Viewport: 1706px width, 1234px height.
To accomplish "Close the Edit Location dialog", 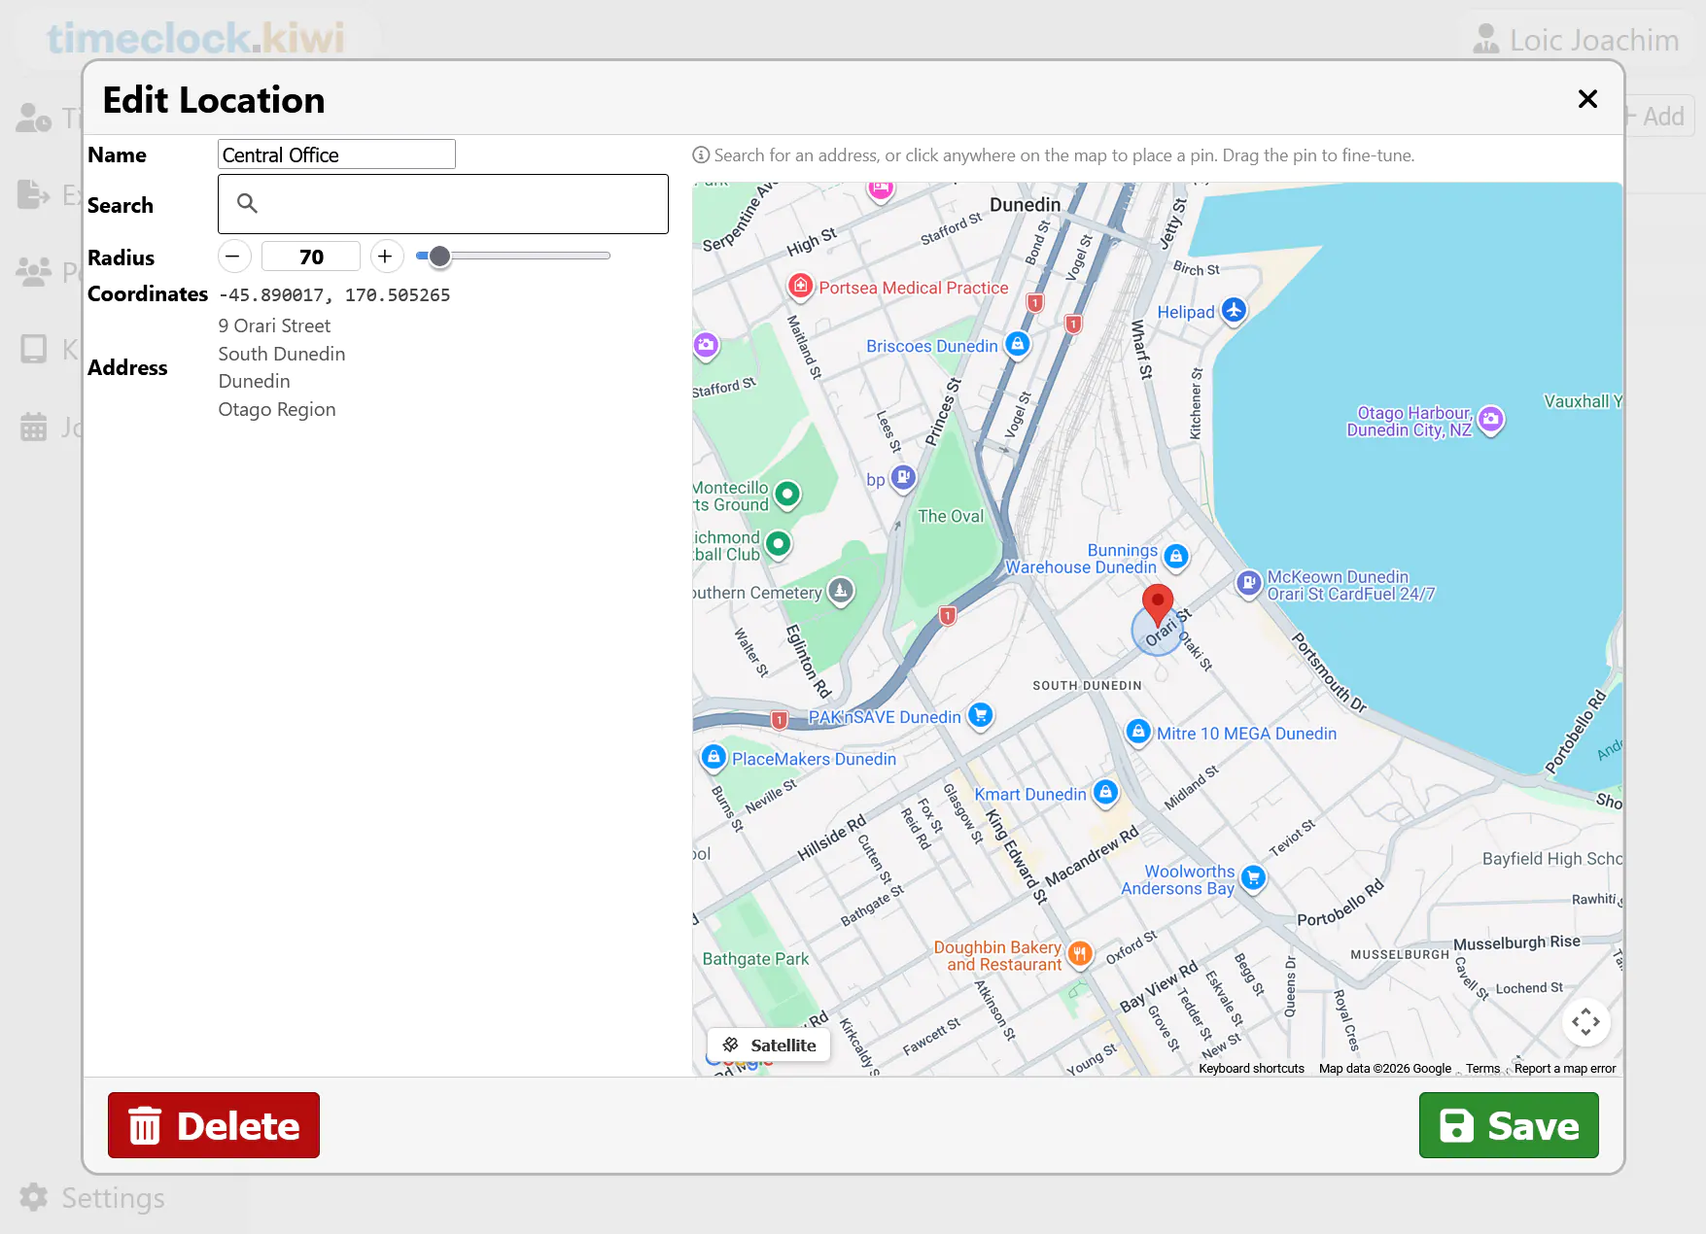I will tap(1587, 99).
